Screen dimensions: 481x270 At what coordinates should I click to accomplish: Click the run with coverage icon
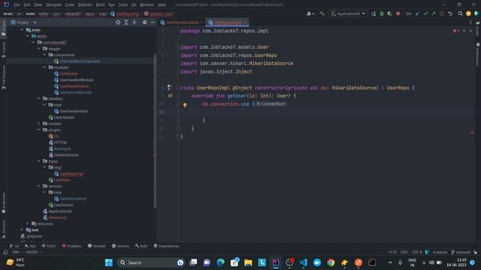tap(389, 13)
